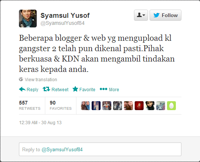View the 90 Favorites list

[60, 106]
